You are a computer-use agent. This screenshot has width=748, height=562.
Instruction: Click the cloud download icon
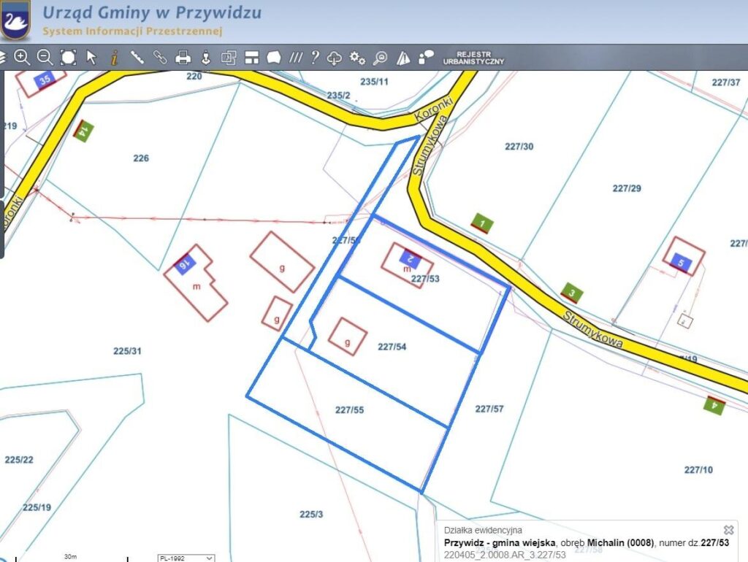click(335, 58)
